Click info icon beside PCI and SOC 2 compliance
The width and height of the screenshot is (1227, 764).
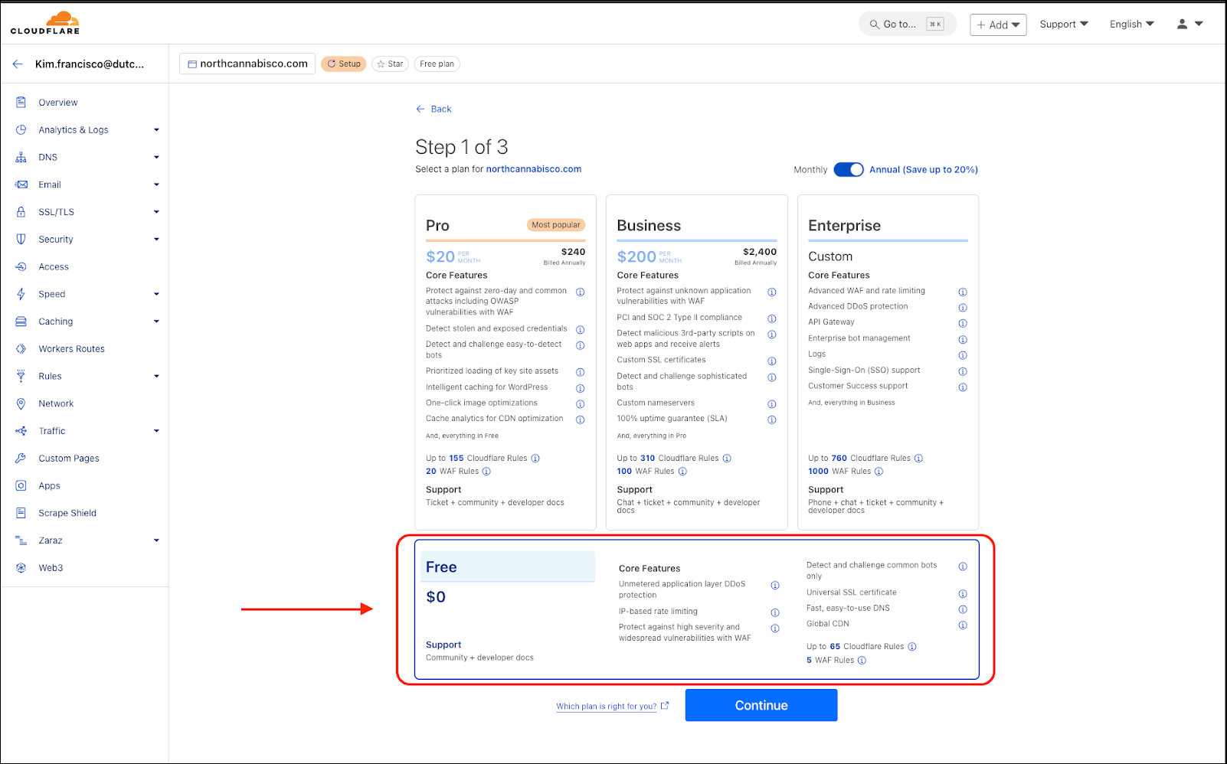pos(772,318)
